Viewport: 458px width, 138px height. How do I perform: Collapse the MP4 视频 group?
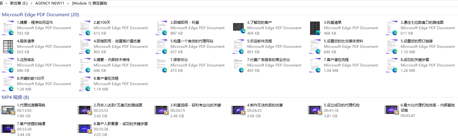pos(1,97)
